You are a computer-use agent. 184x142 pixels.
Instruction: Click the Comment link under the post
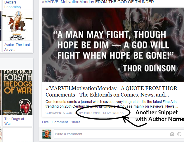click(x=60, y=122)
